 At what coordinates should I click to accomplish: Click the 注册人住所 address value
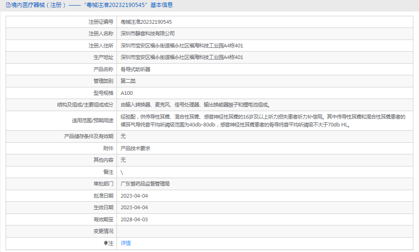[x=182, y=46]
